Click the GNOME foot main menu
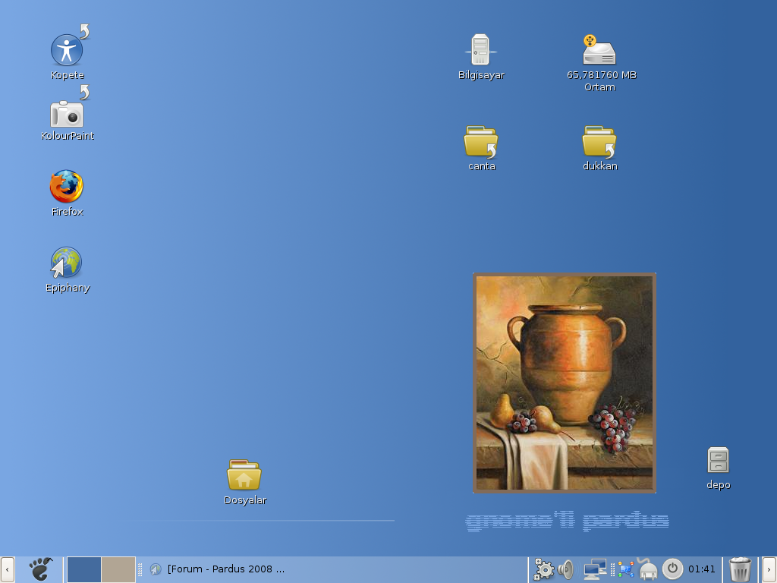 [x=40, y=569]
